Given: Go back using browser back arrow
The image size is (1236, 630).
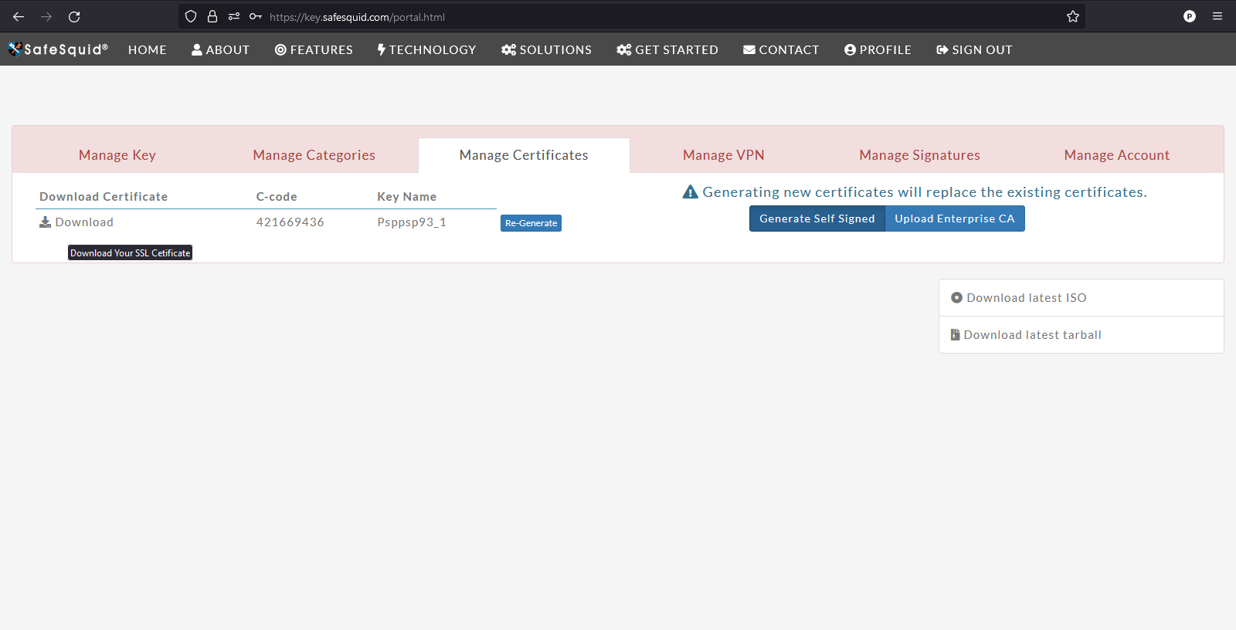Looking at the screenshot, I should pos(19,16).
